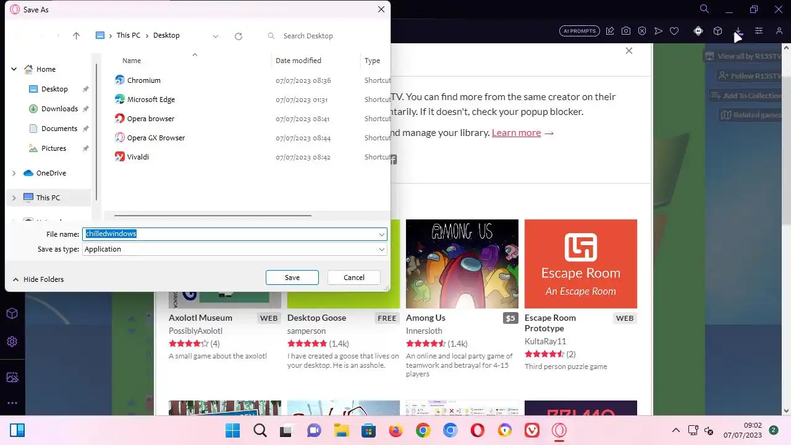Open Microsoft Store taskbar icon
Viewport: 791px width, 445px height.
coord(368,430)
